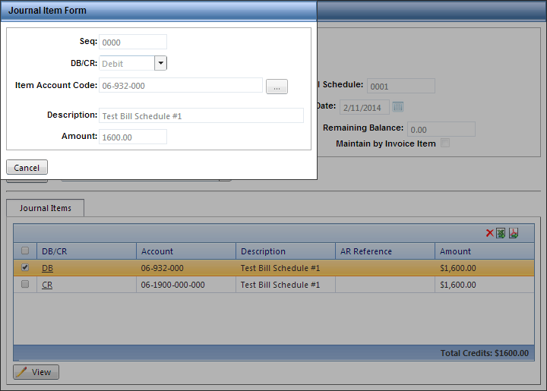Image resolution: width=547 pixels, height=391 pixels.
Task: Click the $1,600.00 amount in CR row
Action: [458, 285]
